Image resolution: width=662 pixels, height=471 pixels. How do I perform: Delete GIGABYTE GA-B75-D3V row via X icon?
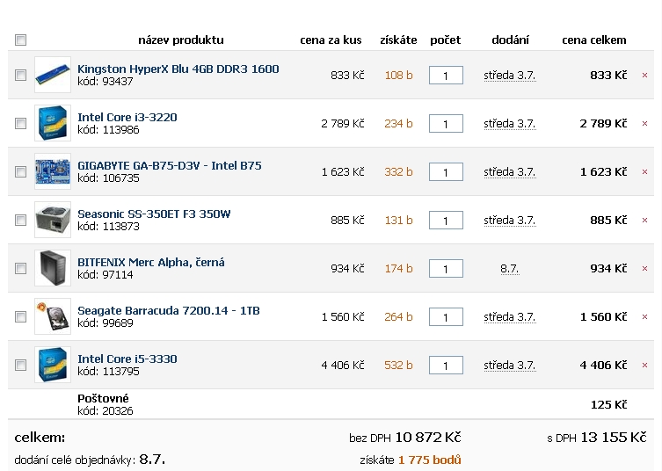click(644, 171)
